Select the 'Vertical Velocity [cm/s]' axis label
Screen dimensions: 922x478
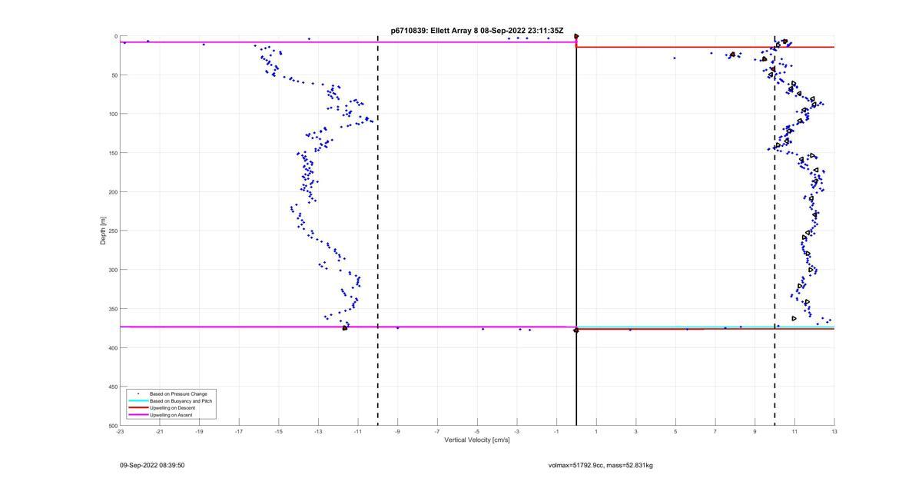tap(476, 440)
